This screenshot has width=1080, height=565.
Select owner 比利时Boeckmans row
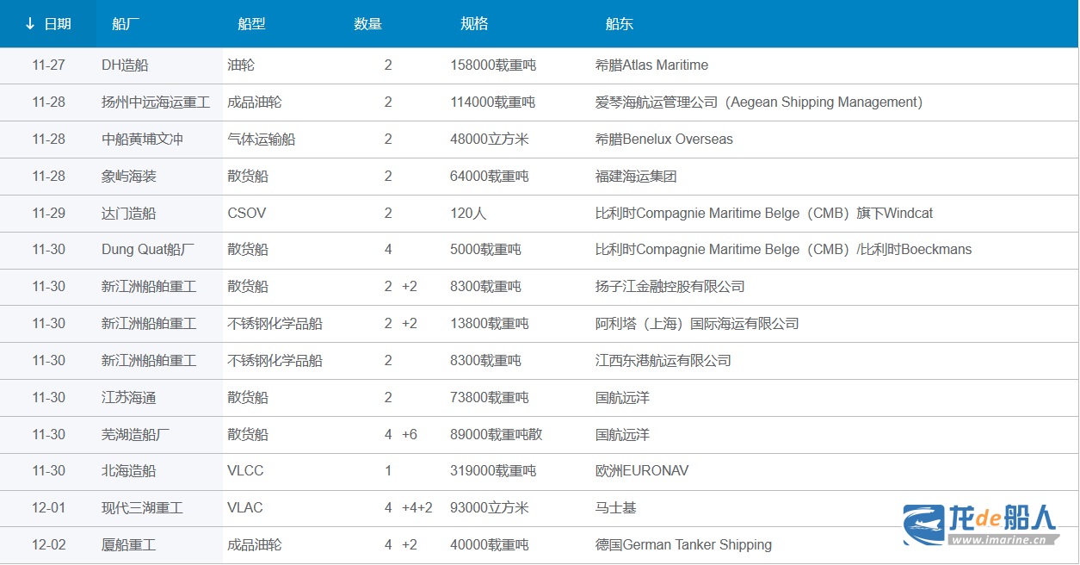pos(783,250)
